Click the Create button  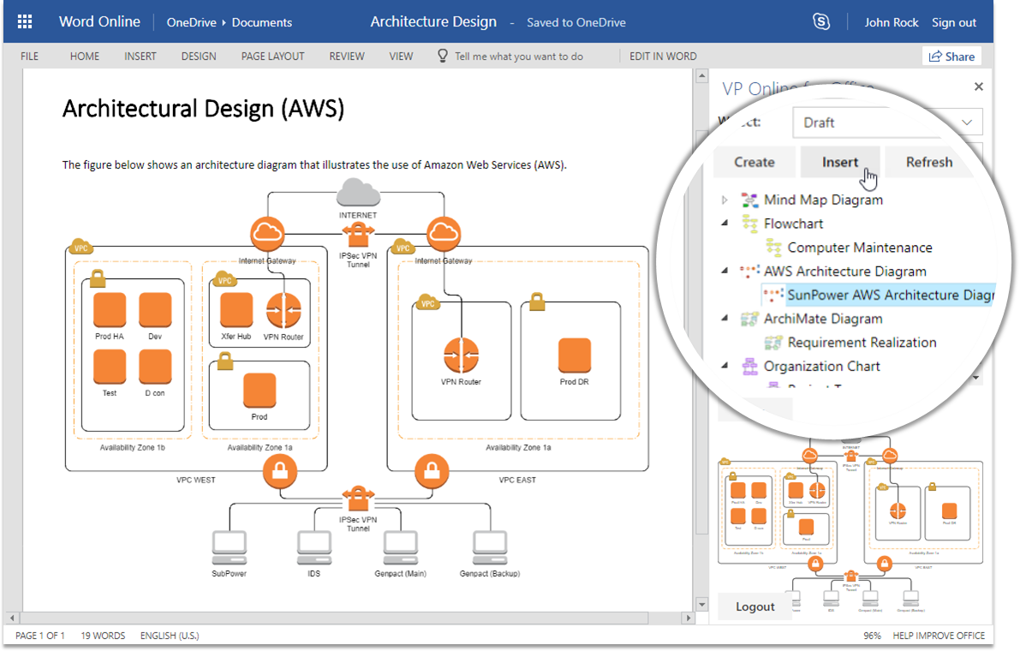pos(754,162)
